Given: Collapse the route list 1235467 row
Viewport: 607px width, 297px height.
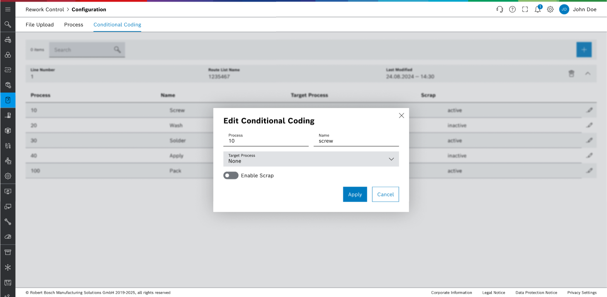Looking at the screenshot, I should click(588, 74).
